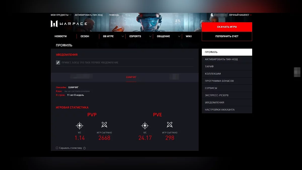Open КОЛЛЕКЦИИ in the sidebar
The image size is (302, 170).
[x=213, y=74]
